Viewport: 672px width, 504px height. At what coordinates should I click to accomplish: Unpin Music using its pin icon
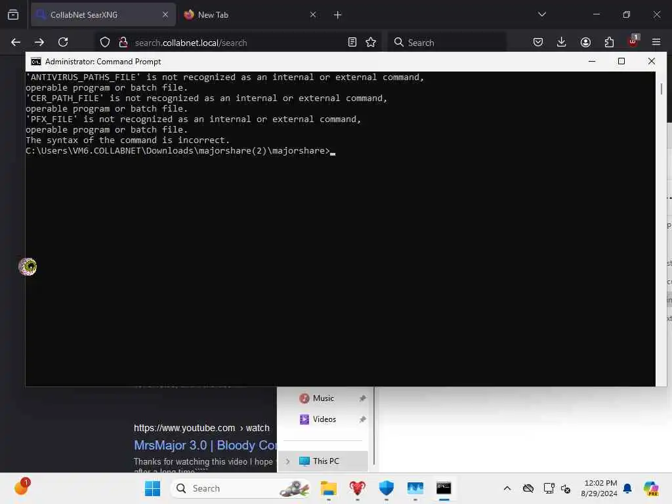pos(362,398)
